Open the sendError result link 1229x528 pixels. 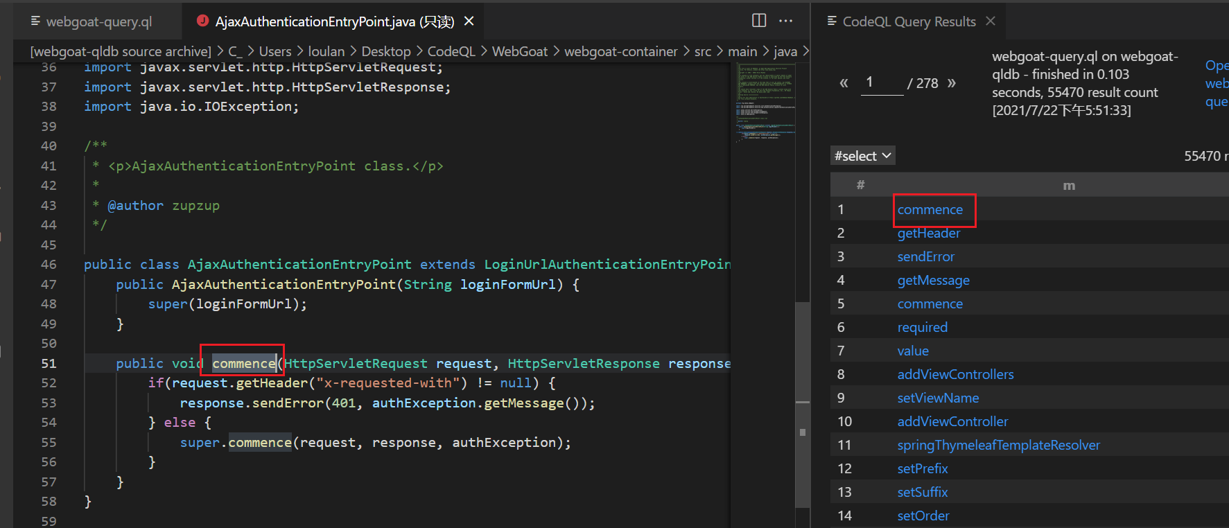click(925, 256)
